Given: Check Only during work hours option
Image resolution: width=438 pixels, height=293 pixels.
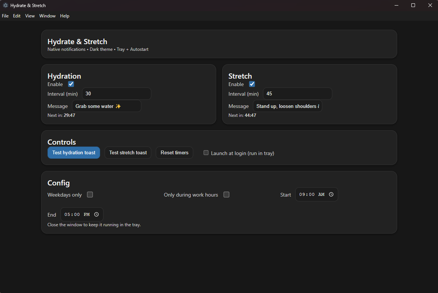Looking at the screenshot, I should (x=226, y=195).
